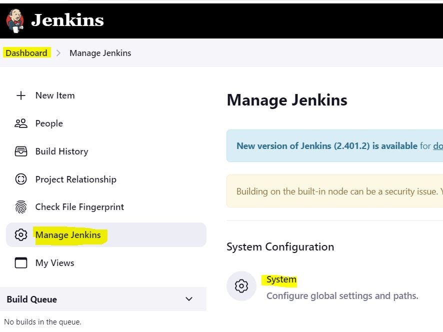Click the plus icon next to New Item

click(x=21, y=95)
